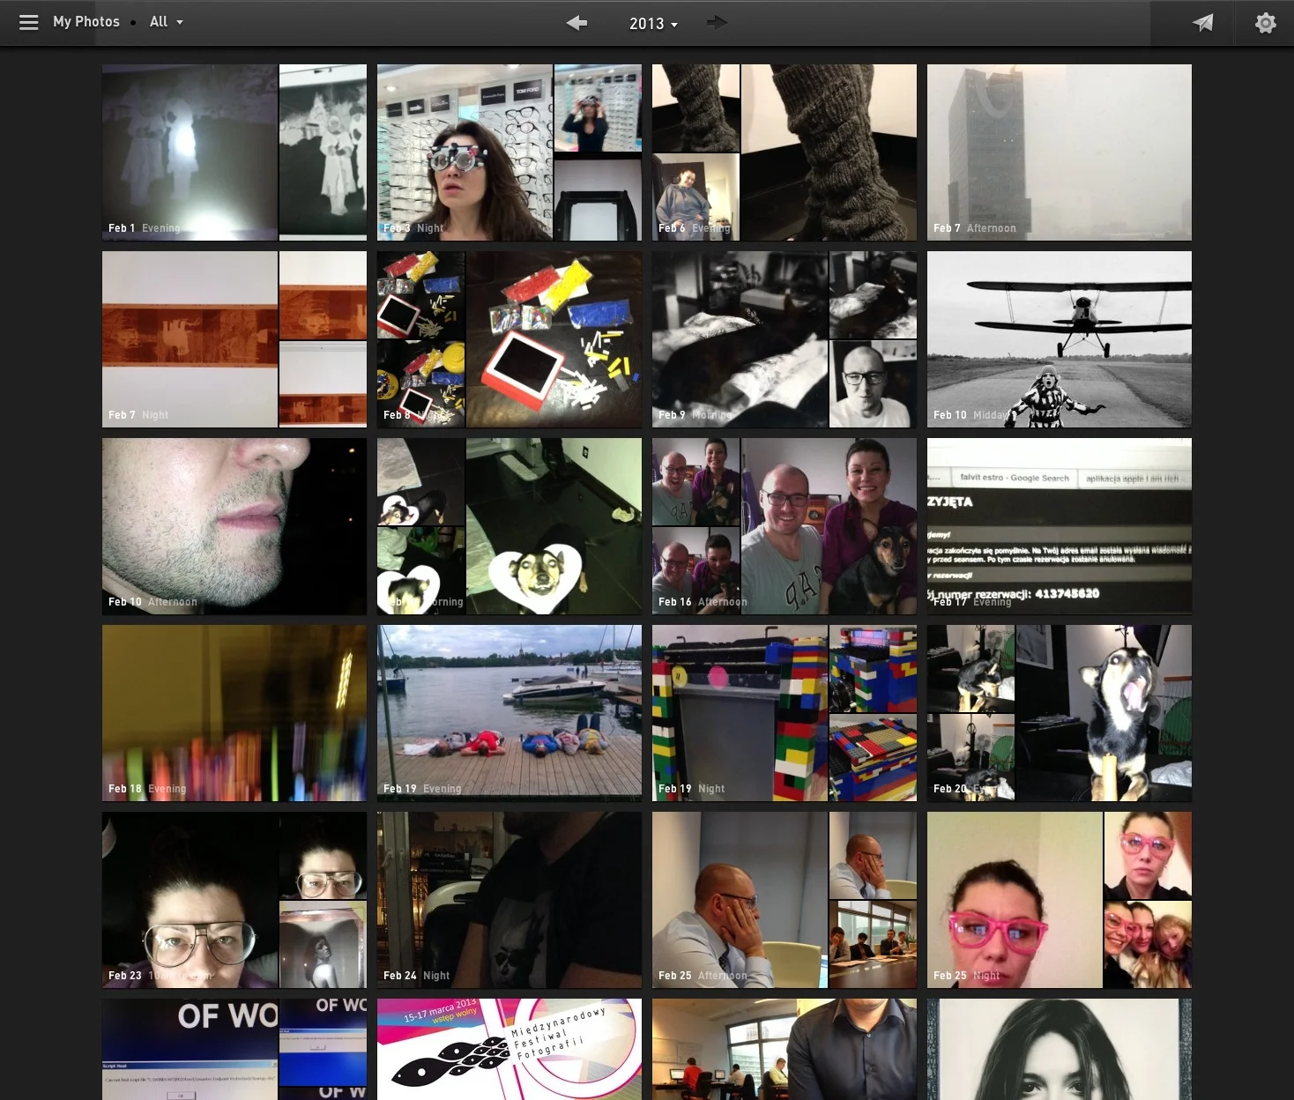
Task: Open the Feb 7 Night film strip photo
Action: [190, 339]
